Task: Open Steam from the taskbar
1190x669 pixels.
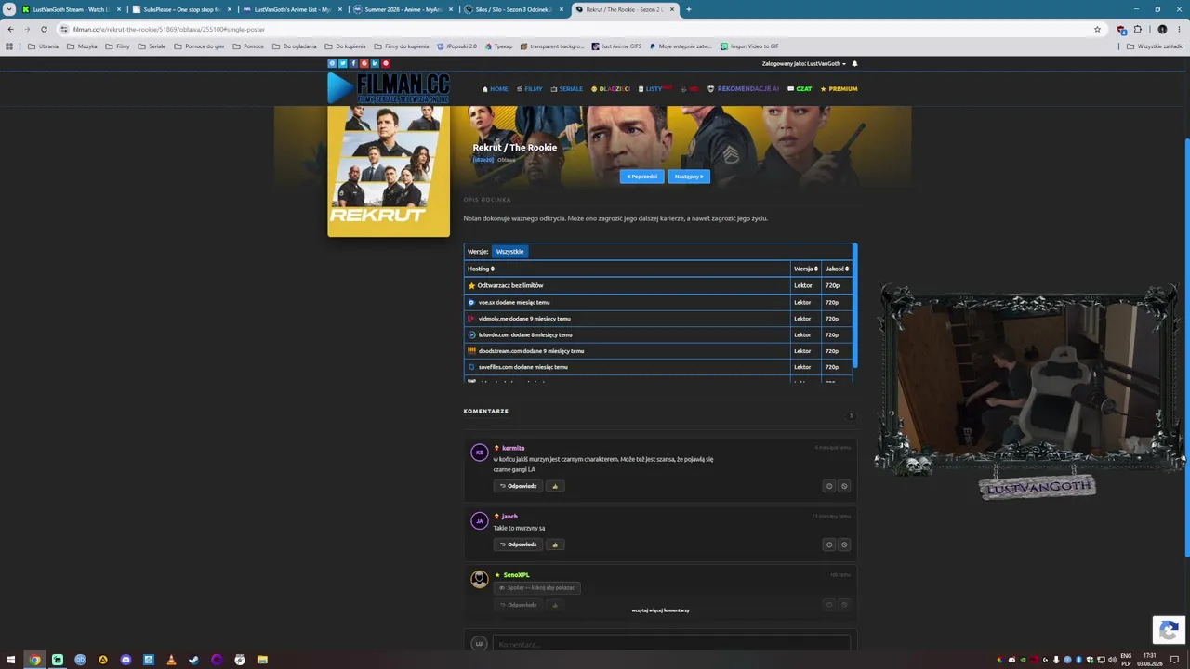Action: coord(193,660)
